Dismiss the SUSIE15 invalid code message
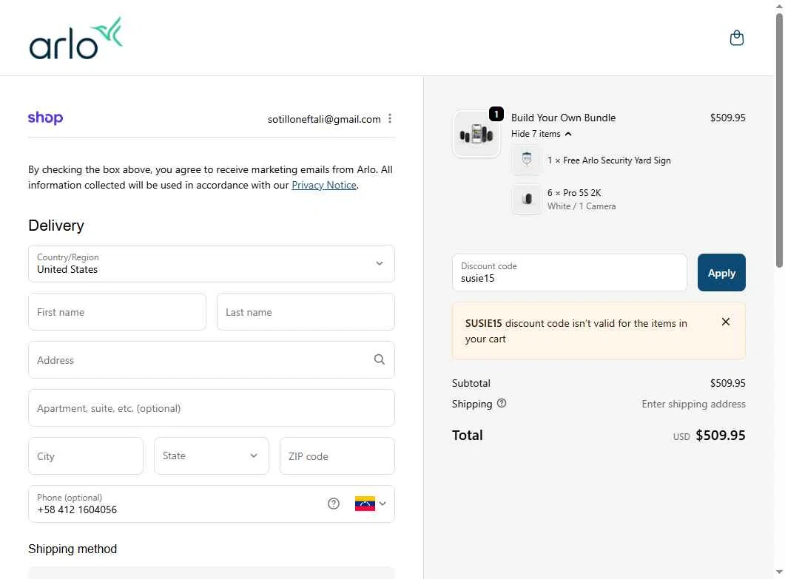 coord(726,322)
